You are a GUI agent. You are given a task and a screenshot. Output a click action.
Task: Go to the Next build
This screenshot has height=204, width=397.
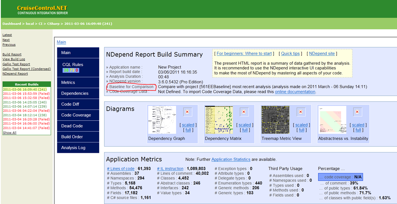pos(6,40)
